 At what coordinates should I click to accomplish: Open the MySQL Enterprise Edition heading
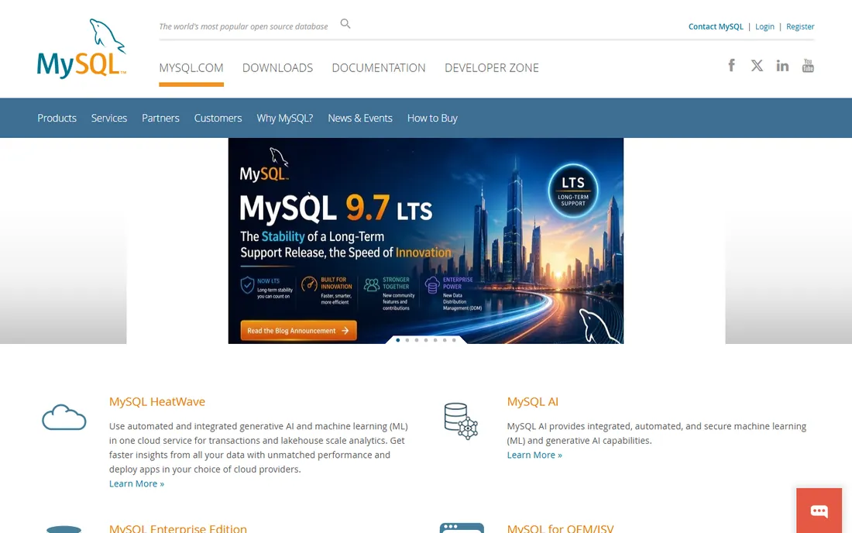pos(177,528)
